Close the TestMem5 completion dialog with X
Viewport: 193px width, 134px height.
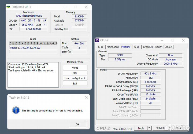(86, 98)
